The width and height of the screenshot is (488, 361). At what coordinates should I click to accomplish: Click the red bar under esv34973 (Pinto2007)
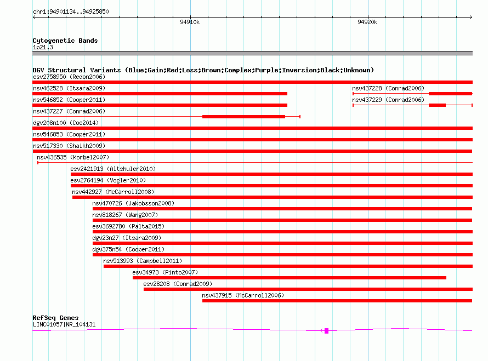290,278
